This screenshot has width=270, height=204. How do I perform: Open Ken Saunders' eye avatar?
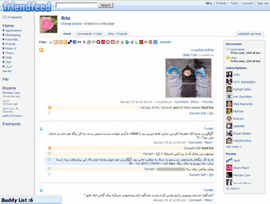point(229,97)
